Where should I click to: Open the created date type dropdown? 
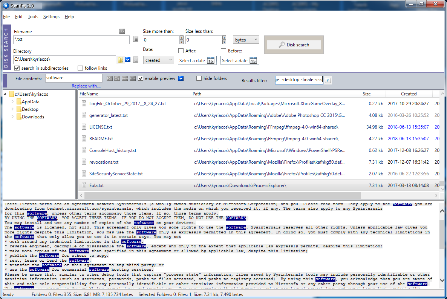coord(158,60)
